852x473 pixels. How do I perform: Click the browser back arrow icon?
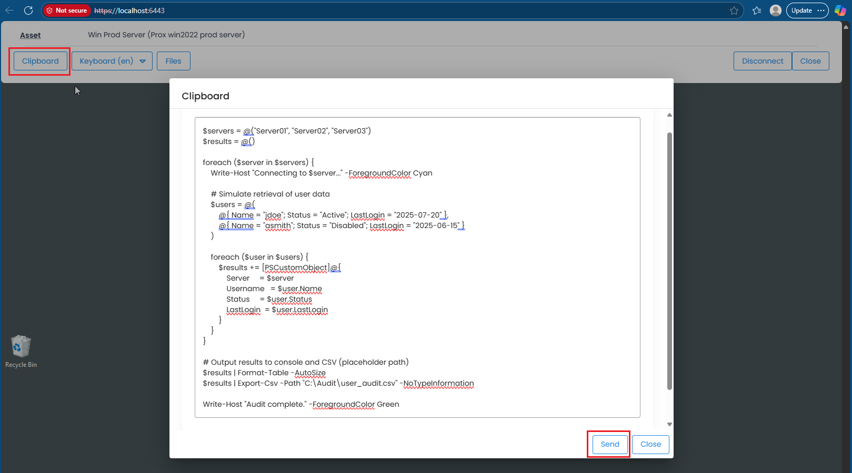9,11
